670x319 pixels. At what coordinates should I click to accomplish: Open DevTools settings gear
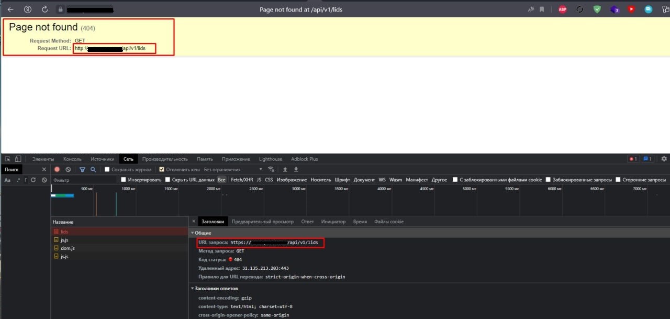click(x=664, y=159)
